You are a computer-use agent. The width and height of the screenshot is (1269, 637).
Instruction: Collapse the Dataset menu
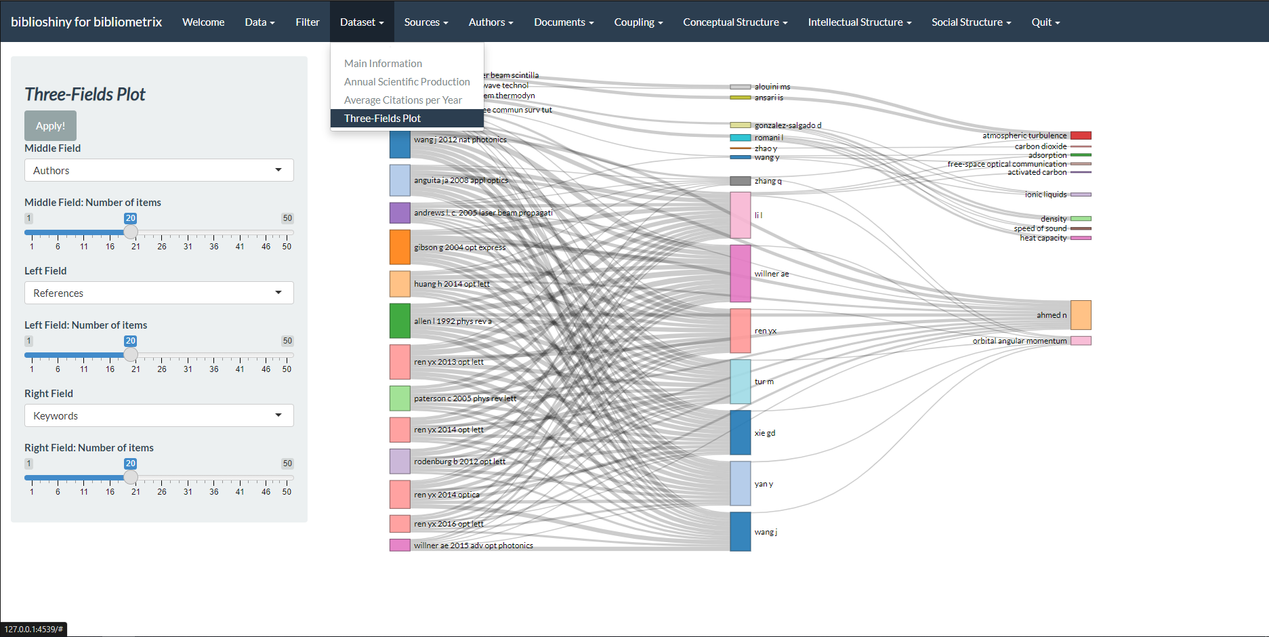[x=362, y=22]
